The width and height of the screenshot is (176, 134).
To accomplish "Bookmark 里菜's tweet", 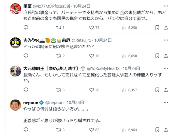I will tap(157, 27).
